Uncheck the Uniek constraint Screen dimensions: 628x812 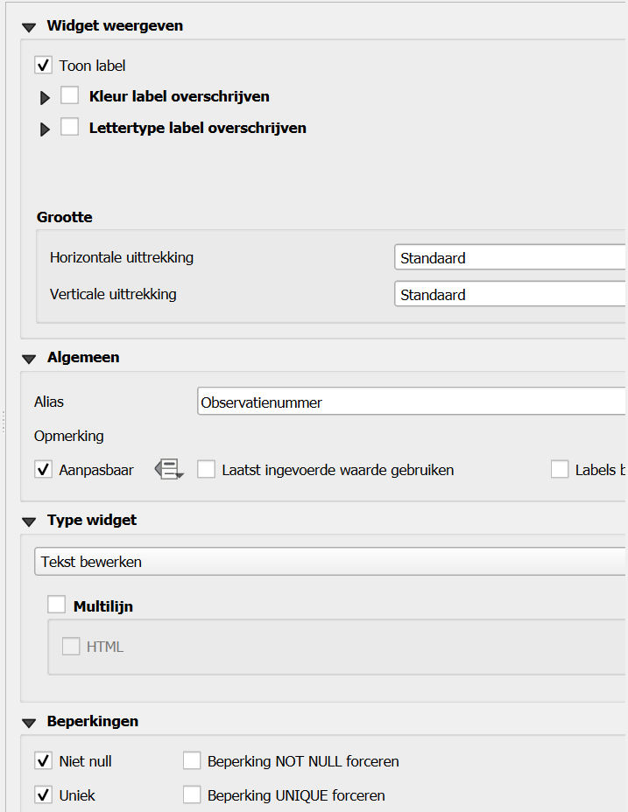point(44,795)
